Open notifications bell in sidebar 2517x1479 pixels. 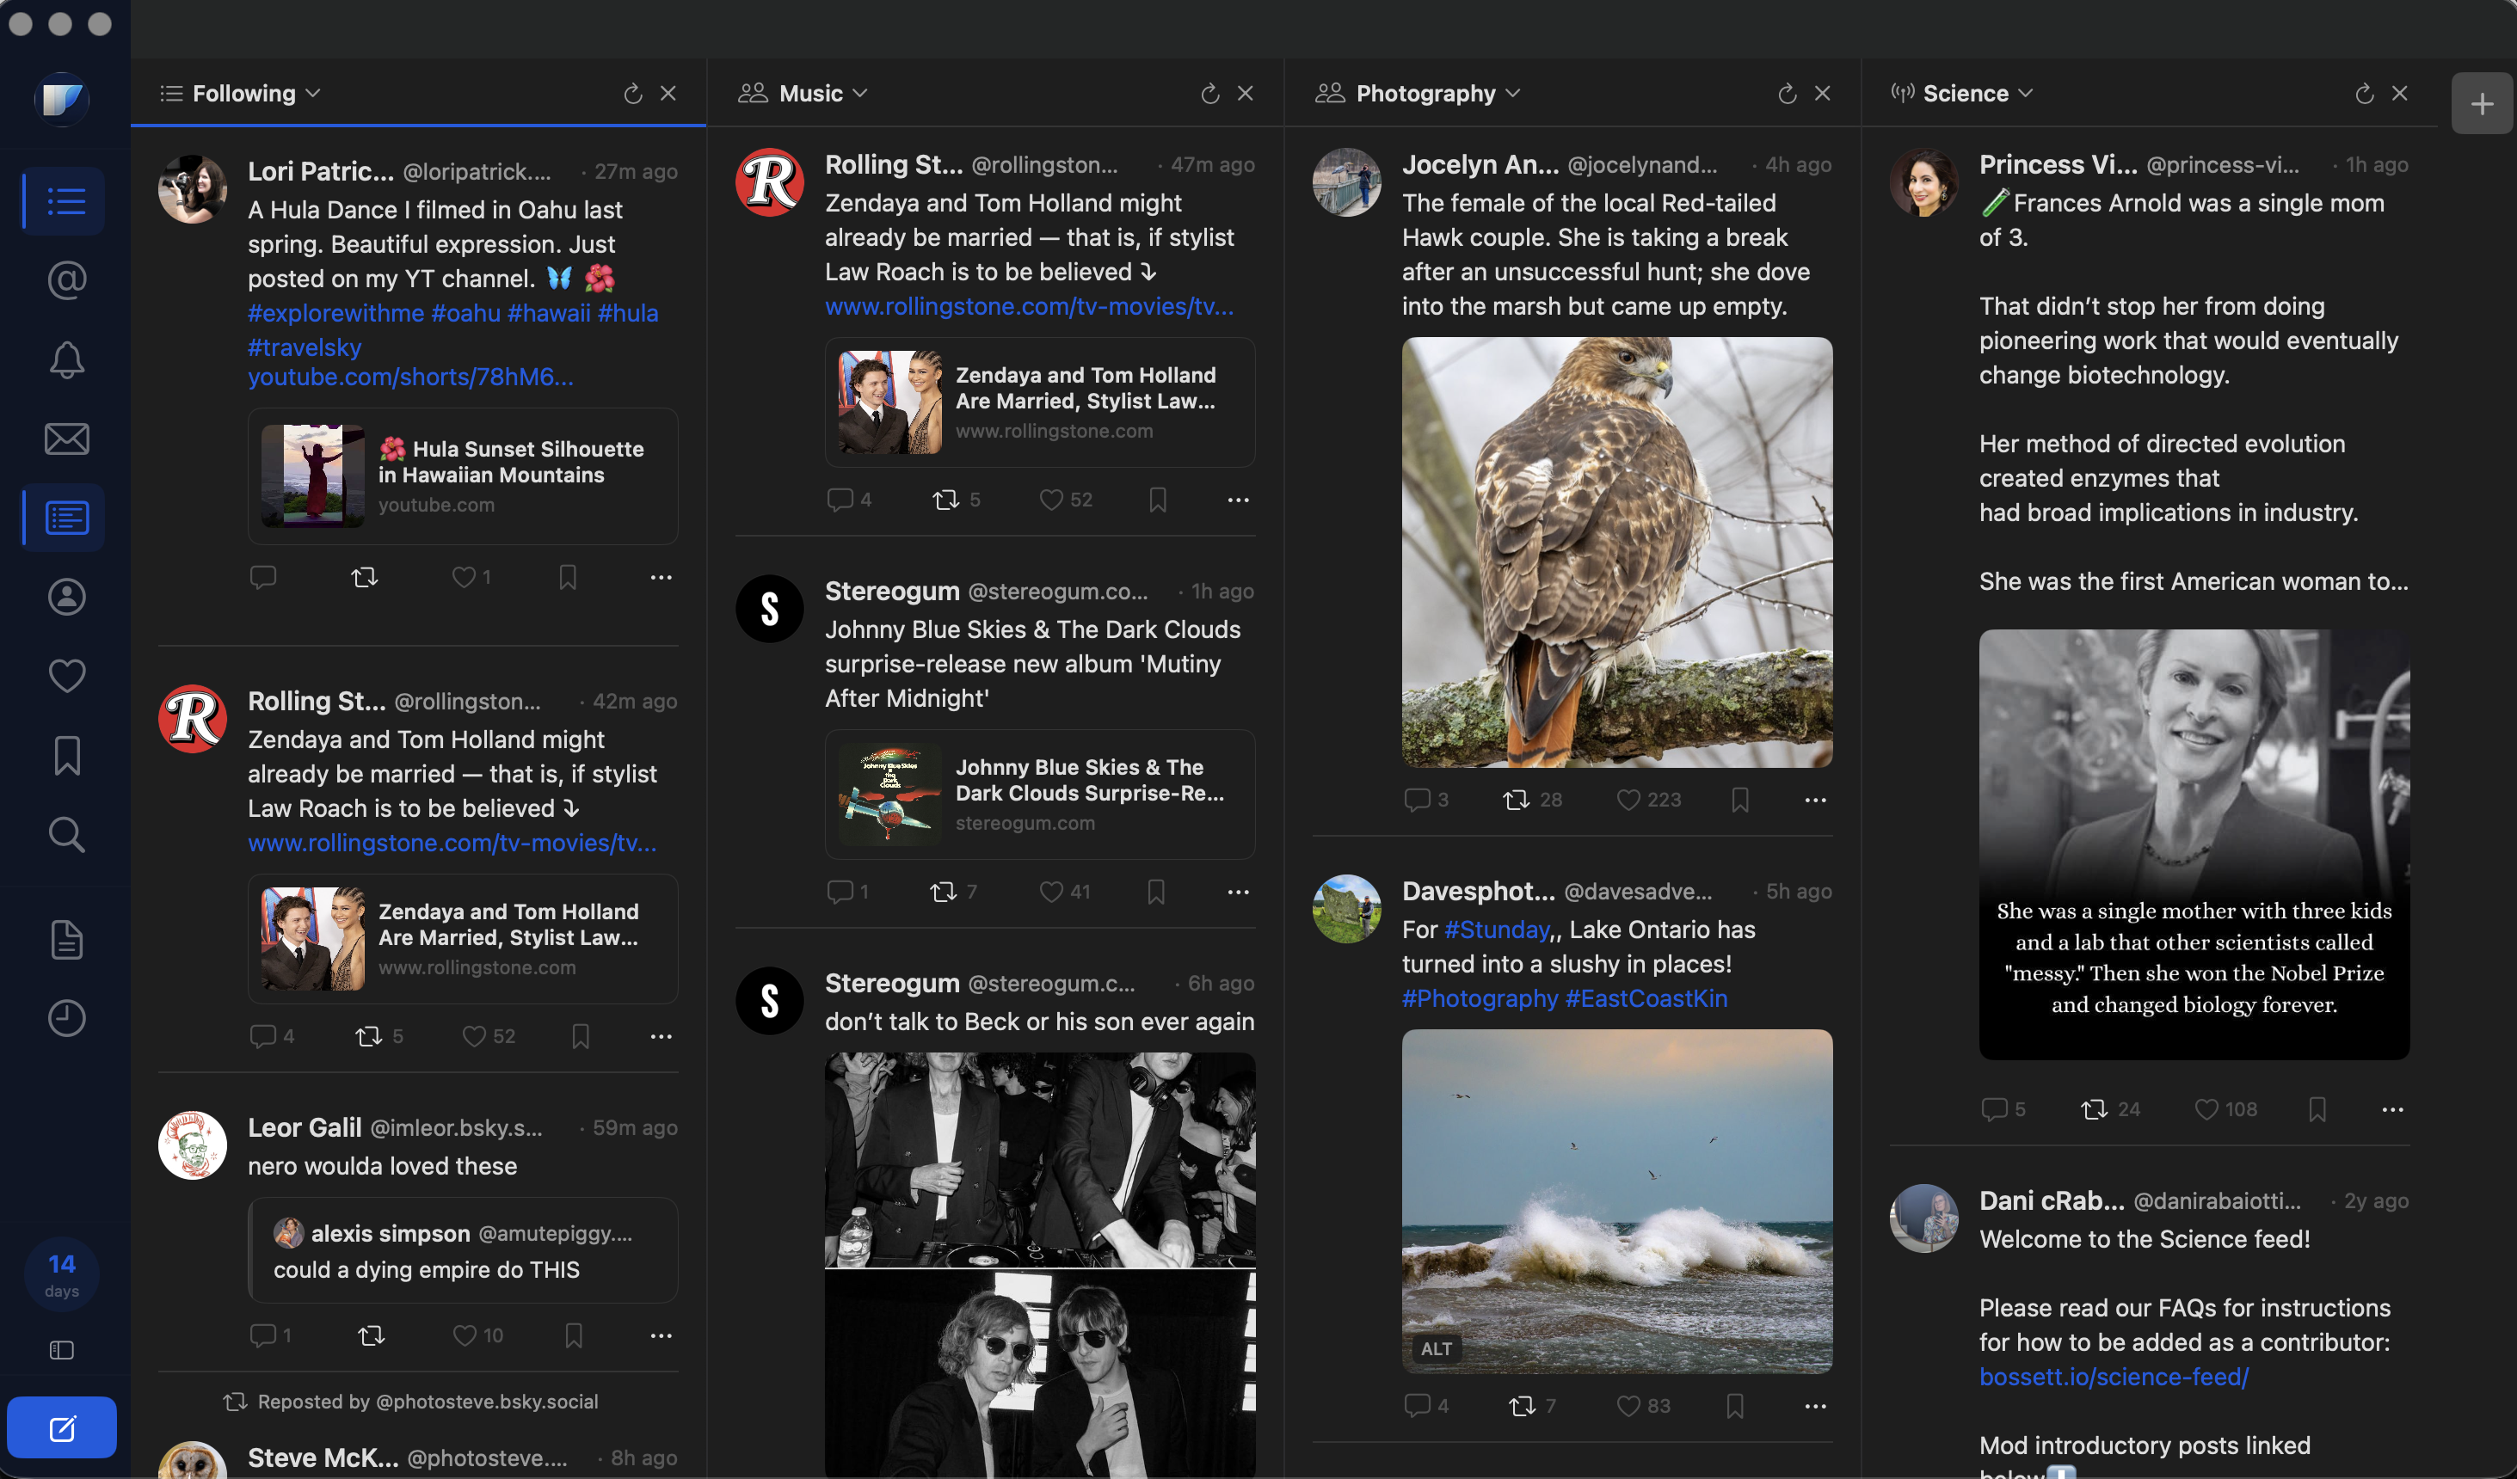[x=66, y=359]
